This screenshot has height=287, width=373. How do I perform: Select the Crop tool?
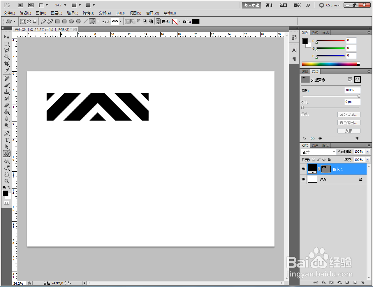click(x=7, y=64)
